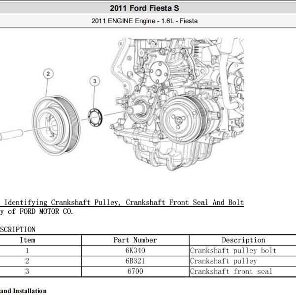Click the 'FORD MOTOR CO.' credit text
Viewport: 296px width, 295px height.
(x=46, y=211)
